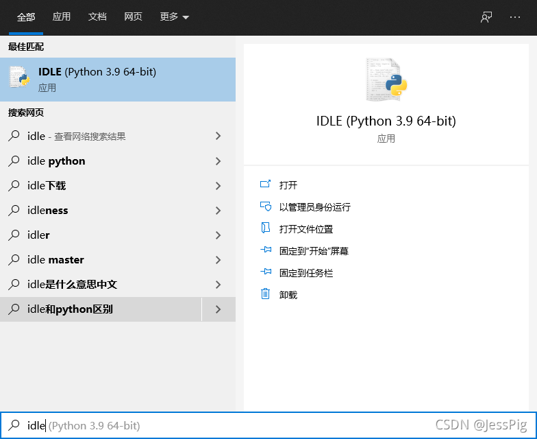Select 'idle是什么意思中文' suggestion text

click(x=73, y=284)
